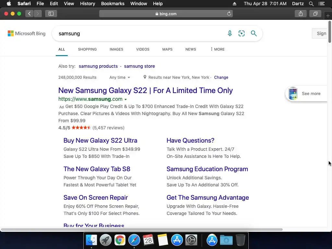Open the Trash in the Dock
Screen dimensions: 332x249
[241, 240]
